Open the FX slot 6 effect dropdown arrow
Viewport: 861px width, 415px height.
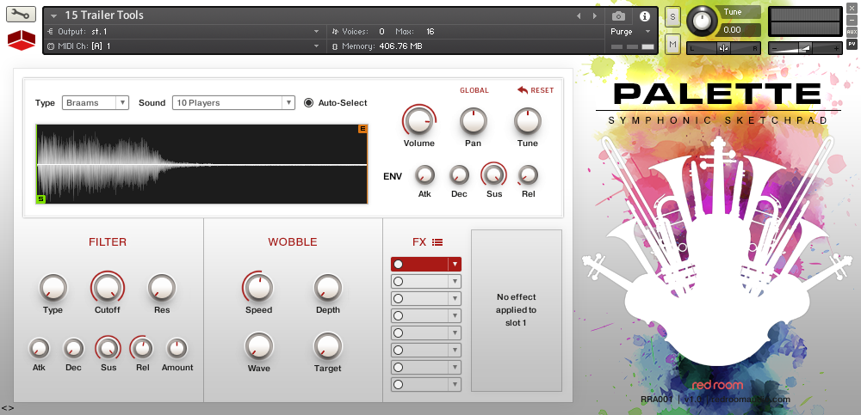point(455,350)
